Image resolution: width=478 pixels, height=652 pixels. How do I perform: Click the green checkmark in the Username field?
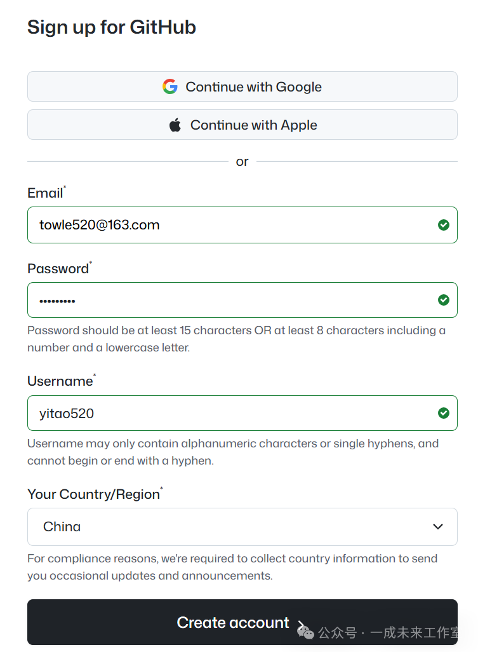[444, 413]
